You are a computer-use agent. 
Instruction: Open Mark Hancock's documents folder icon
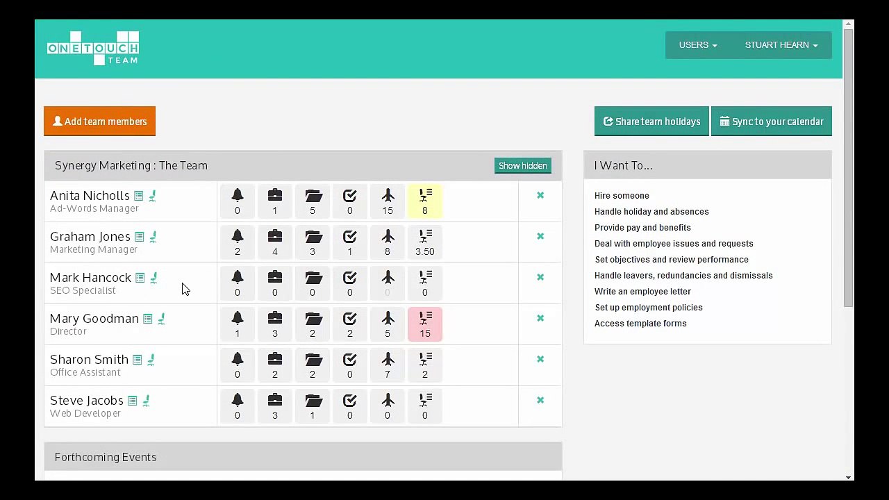click(313, 283)
